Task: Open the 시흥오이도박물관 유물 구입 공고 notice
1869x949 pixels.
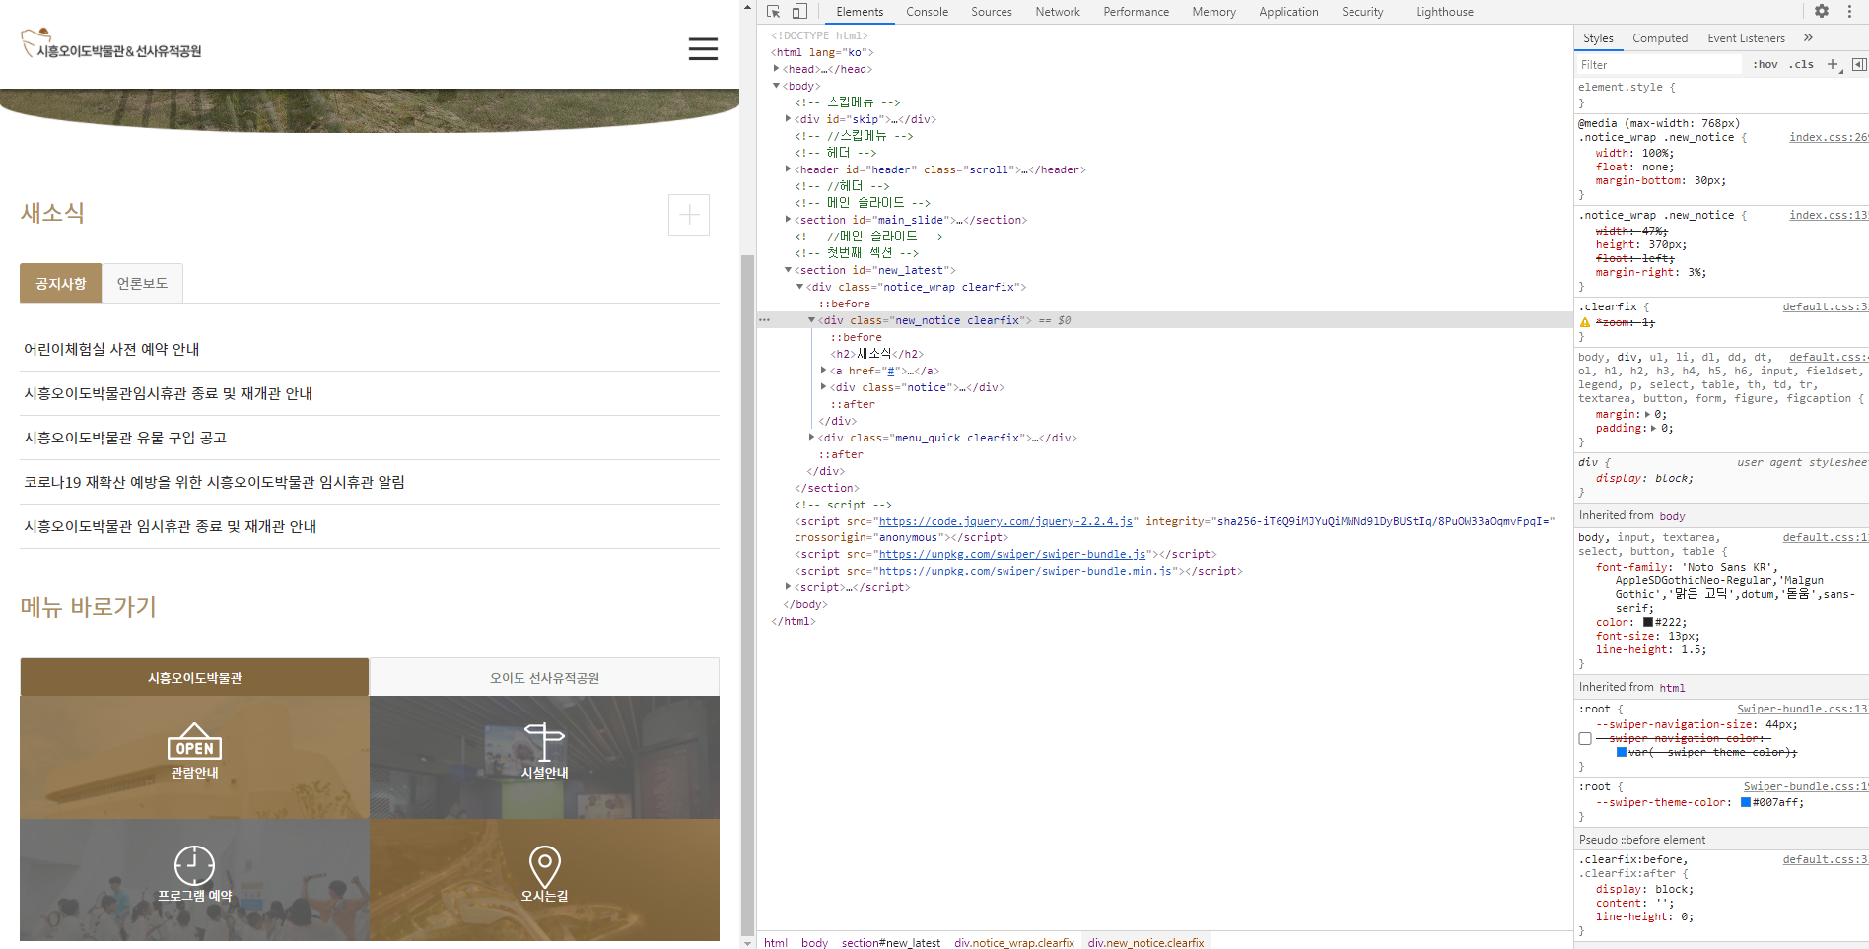Action: [x=125, y=438]
